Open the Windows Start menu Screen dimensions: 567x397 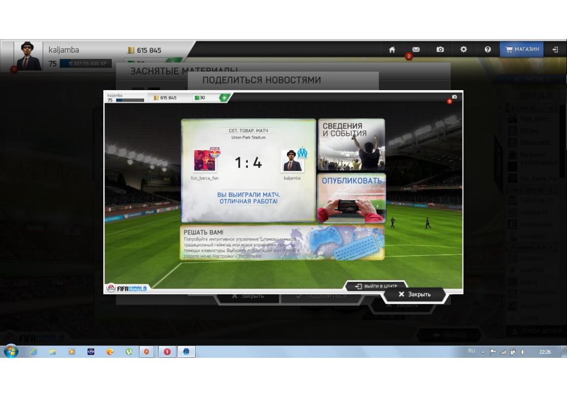(11, 352)
